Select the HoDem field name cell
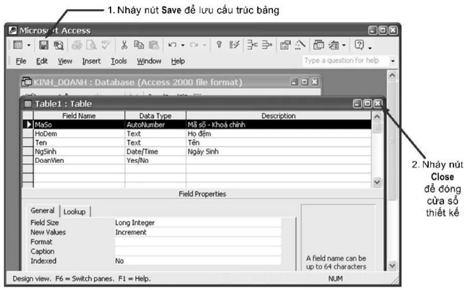The width and height of the screenshot is (466, 290). click(79, 134)
